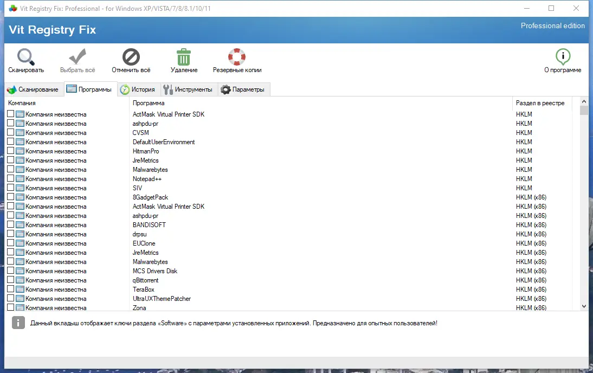593x373 pixels.
Task: Click the Удаление trash bin icon
Action: pyautogui.click(x=184, y=57)
